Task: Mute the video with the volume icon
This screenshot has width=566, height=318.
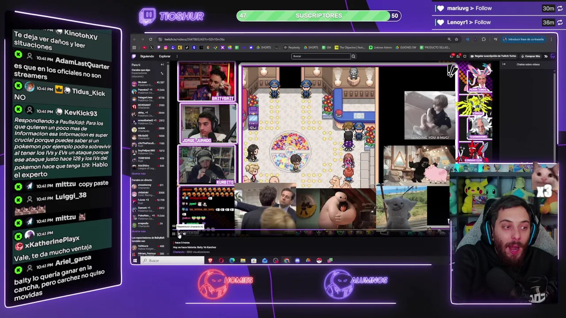Action: [184, 234]
